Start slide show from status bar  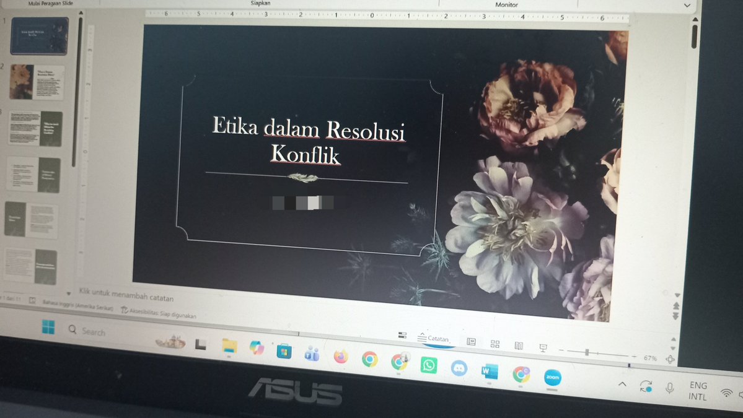[x=543, y=348]
